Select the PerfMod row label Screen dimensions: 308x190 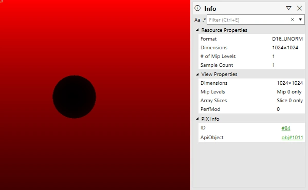[x=210, y=109]
